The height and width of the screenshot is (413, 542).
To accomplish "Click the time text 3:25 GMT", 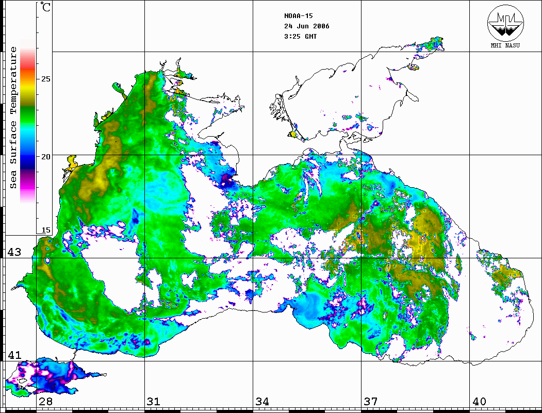I will (300, 37).
